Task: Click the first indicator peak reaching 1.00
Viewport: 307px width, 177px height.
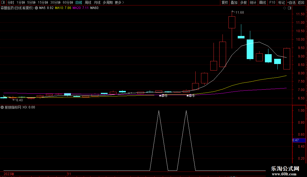Action: 159,111
